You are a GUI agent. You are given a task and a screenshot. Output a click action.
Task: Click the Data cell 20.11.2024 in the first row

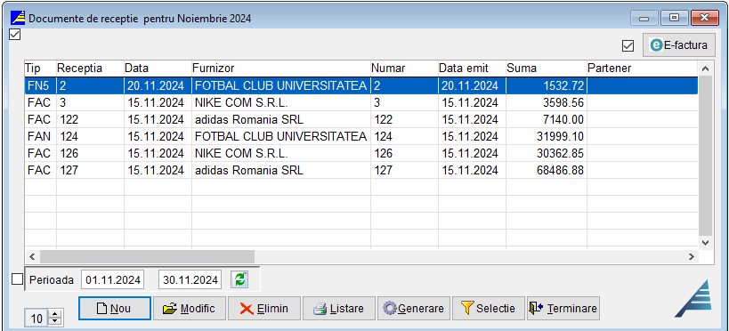pos(158,85)
